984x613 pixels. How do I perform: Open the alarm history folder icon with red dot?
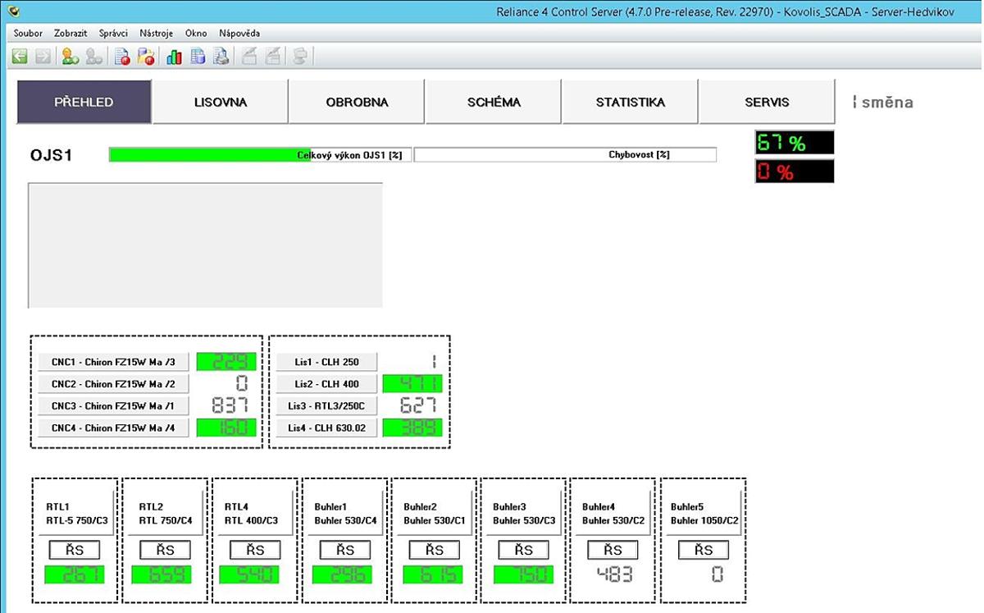146,57
